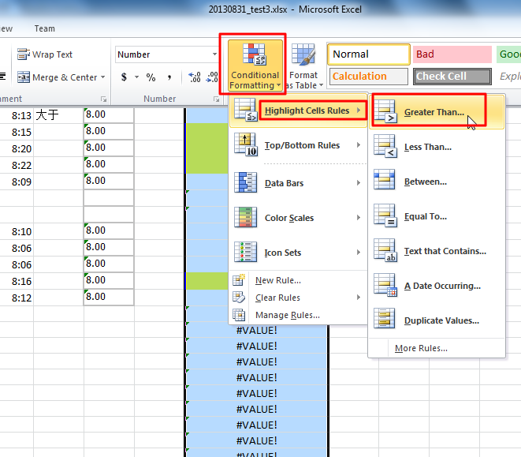This screenshot has height=457, width=521.
Task: Apply accounting dollar format
Action: pos(124,77)
